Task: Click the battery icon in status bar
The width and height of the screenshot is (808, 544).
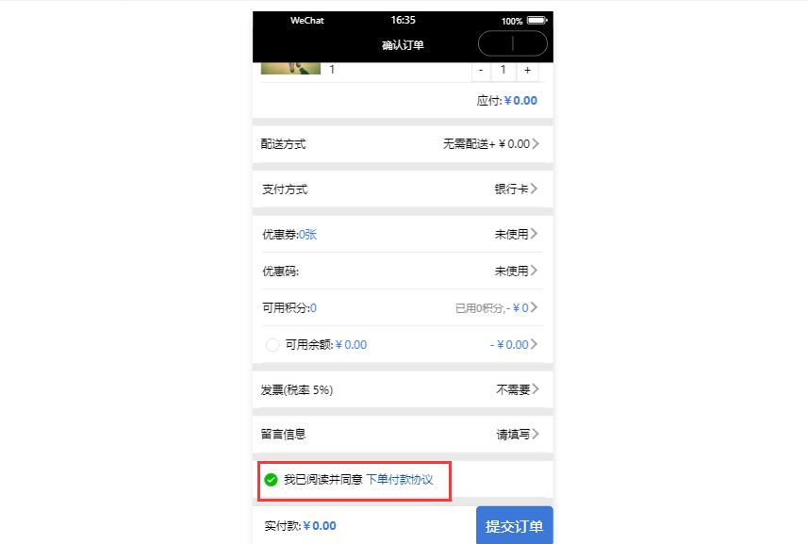Action: (x=537, y=21)
